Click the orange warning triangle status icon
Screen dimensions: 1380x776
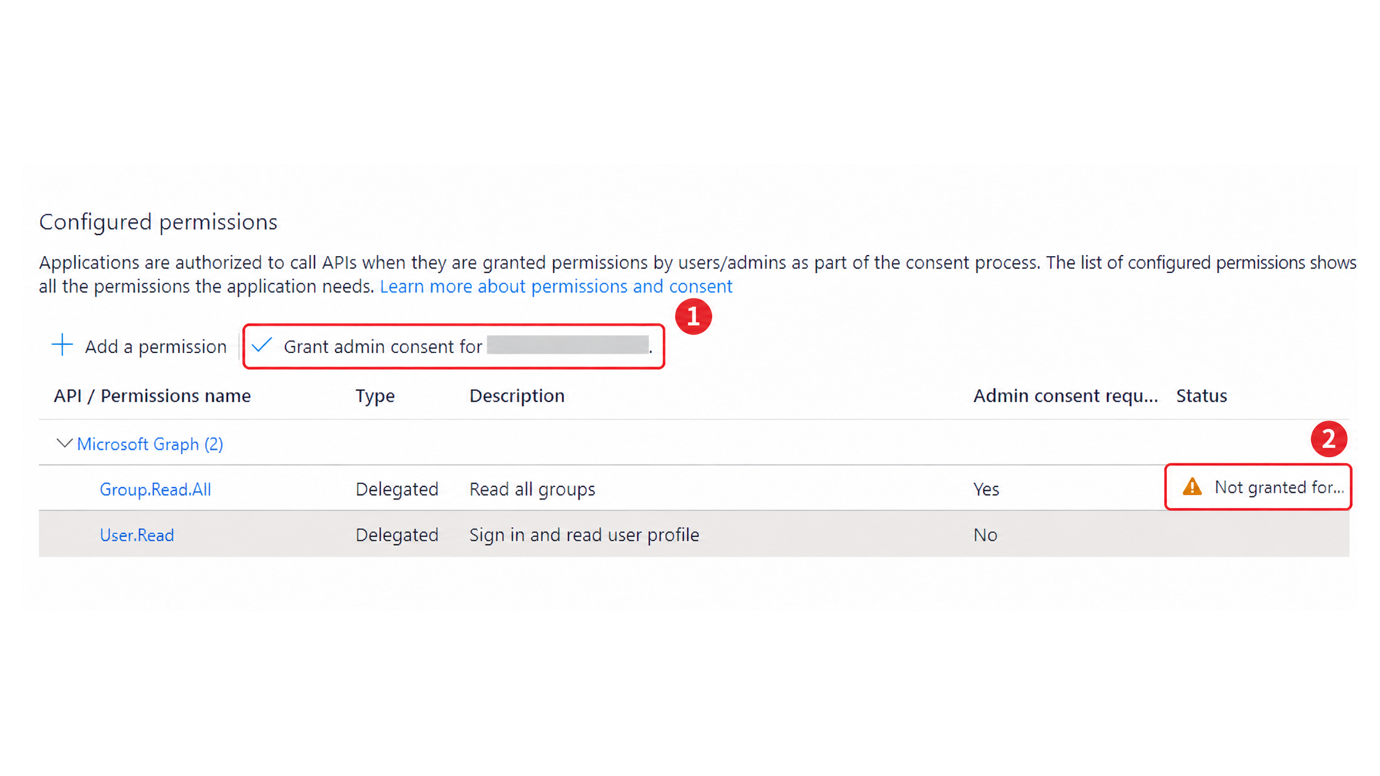pyautogui.click(x=1192, y=487)
